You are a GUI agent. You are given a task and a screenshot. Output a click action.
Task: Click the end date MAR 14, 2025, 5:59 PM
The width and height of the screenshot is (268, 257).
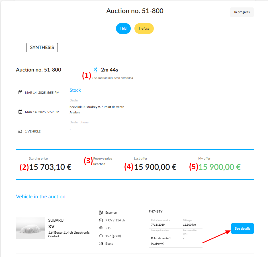[x=42, y=112]
